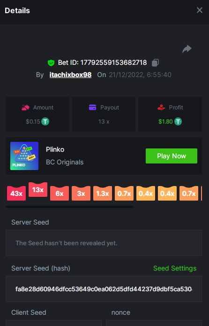
Task: Open itachixbox98 user profile link
Action: [x=70, y=75]
